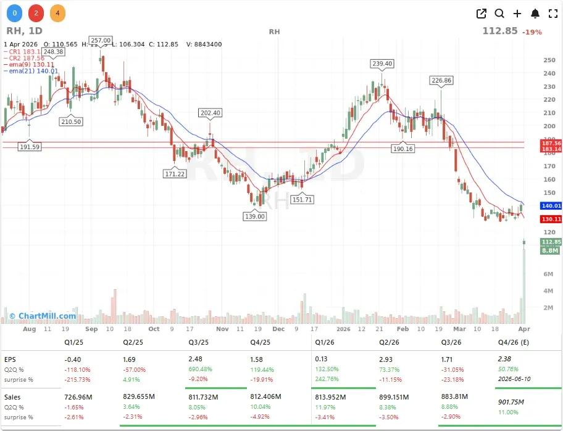Open the alerts bell icon
Image resolution: width=563 pixels, height=431 pixels.
(535, 13)
